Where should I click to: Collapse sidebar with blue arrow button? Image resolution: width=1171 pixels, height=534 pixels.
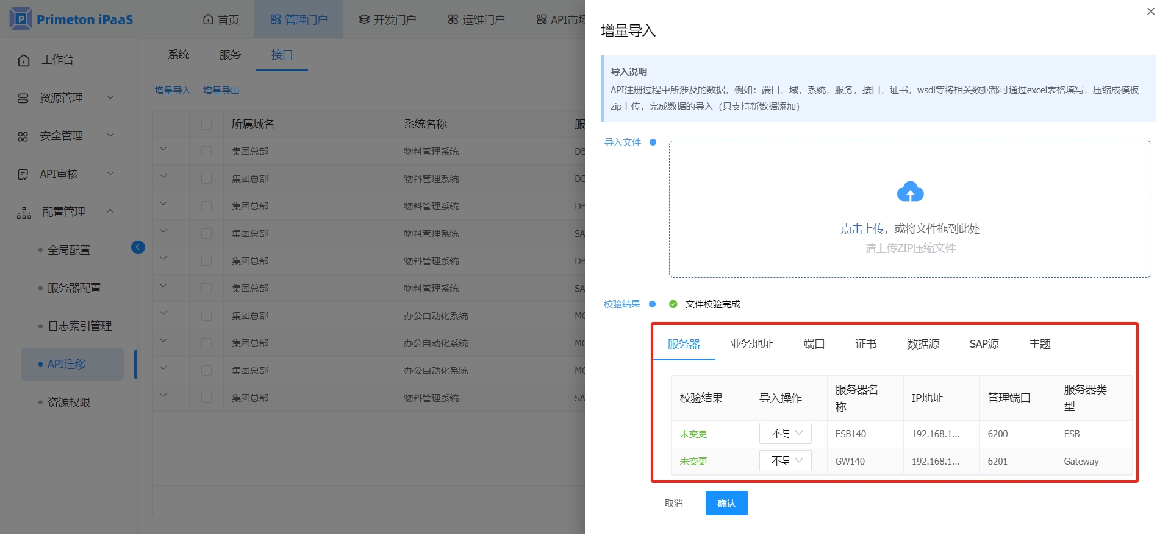pos(138,247)
